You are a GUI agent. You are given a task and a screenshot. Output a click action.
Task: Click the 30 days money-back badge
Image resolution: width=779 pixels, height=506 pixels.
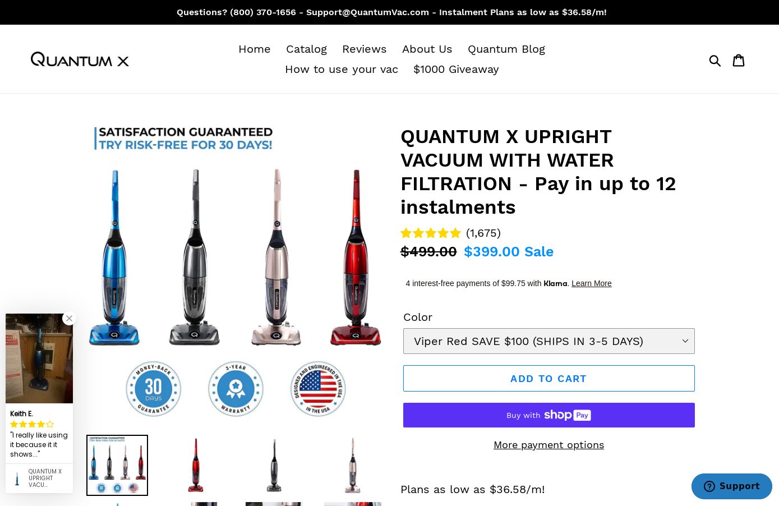pyautogui.click(x=154, y=389)
